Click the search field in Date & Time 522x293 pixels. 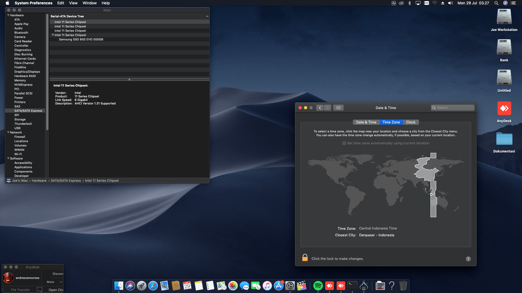coord(452,108)
